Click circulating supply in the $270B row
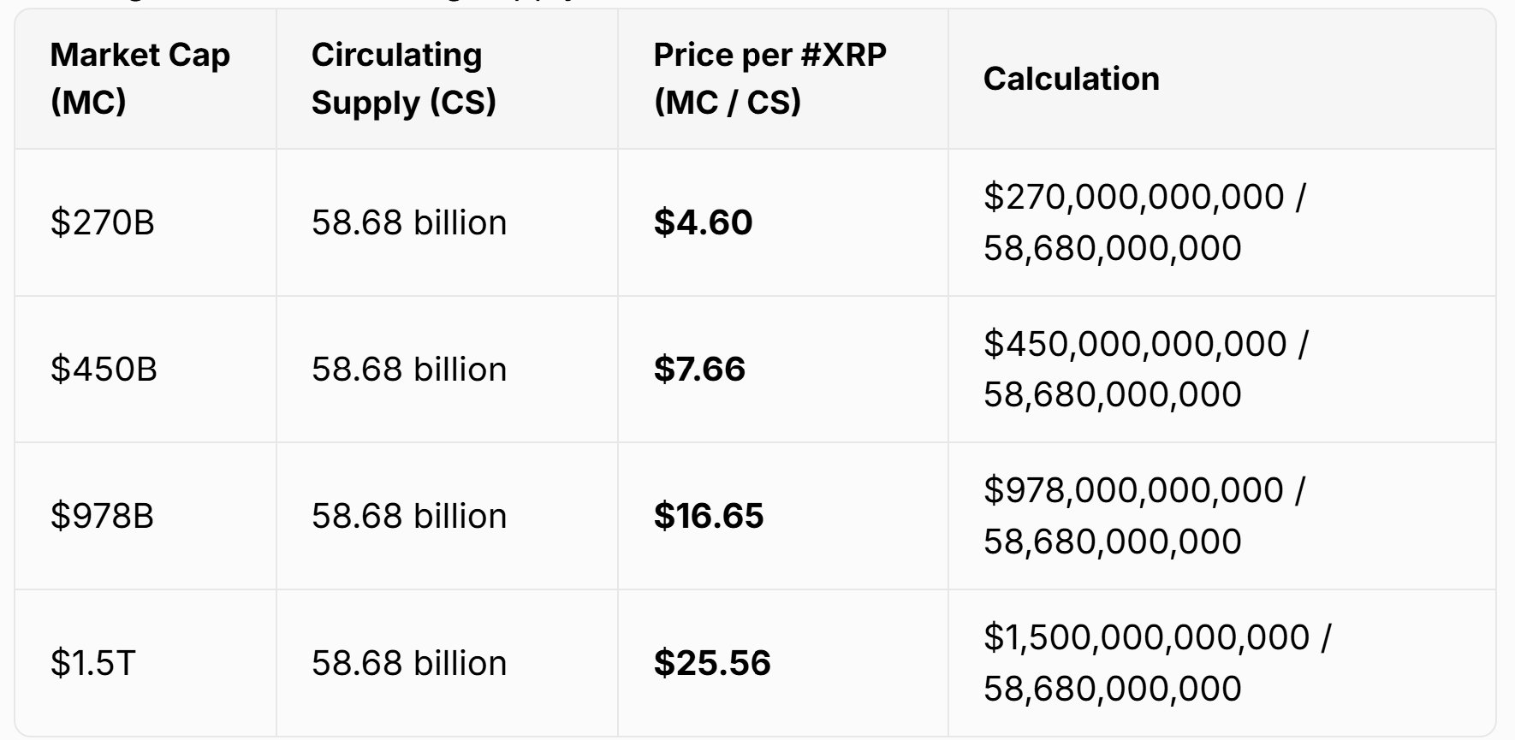The width and height of the screenshot is (1515, 740). point(409,222)
